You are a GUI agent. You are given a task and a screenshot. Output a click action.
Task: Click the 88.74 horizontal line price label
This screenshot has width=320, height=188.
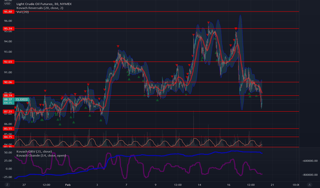(x=8, y=95)
